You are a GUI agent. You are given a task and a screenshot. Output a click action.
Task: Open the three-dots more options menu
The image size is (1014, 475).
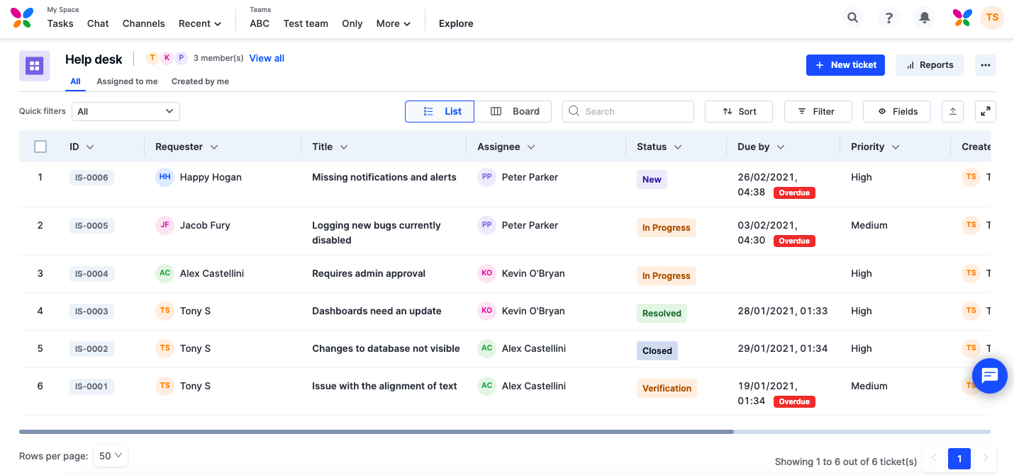point(986,65)
